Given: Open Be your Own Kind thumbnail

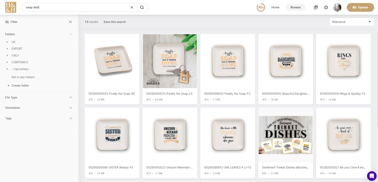Looking at the screenshot, I should tap(343, 135).
